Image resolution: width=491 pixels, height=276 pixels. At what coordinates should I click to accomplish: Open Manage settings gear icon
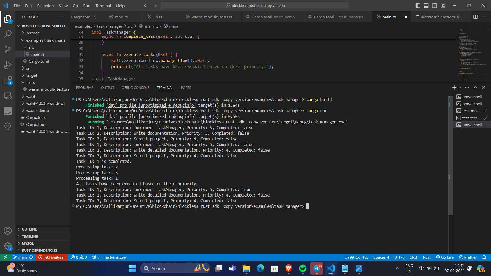pos(8,246)
